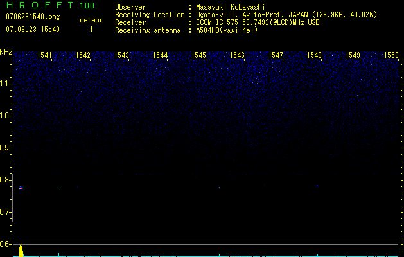Click the Ogata-vill. Akita-Pref. JAPAN location text
Viewport: 404px width, 257px height.
tap(286, 15)
